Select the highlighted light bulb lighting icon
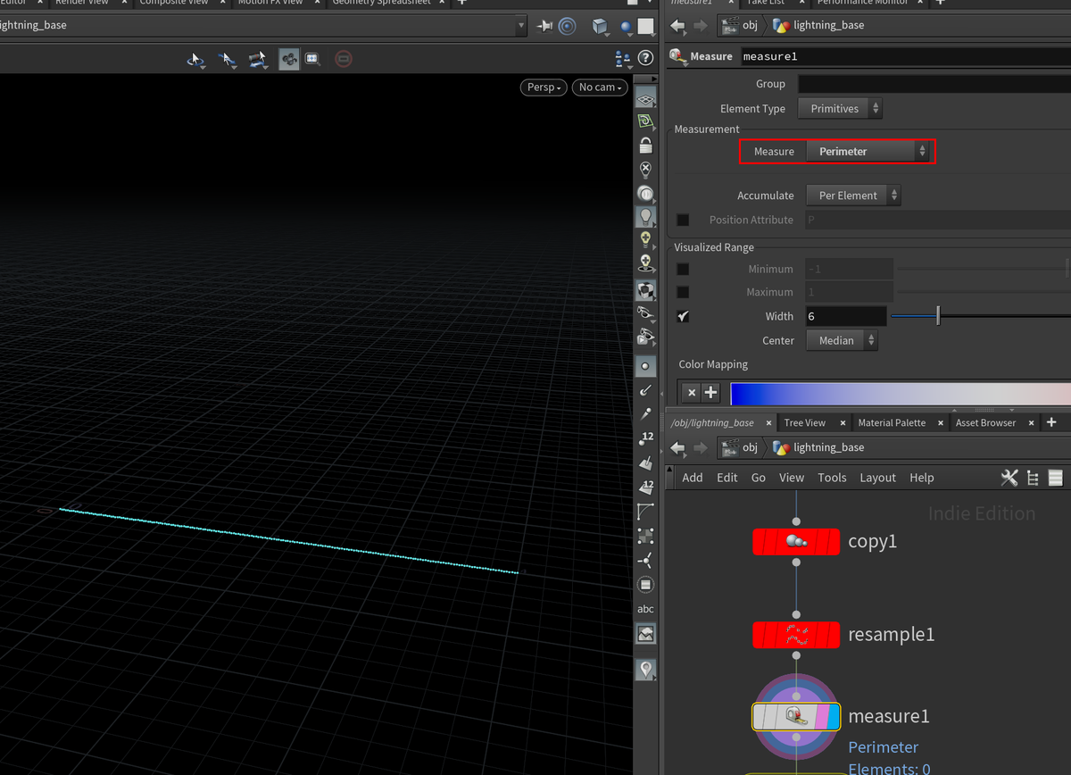Viewport: 1071px width, 775px height. tap(645, 216)
